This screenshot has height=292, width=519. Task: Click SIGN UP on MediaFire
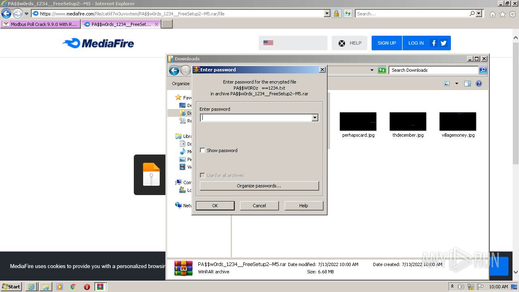click(x=387, y=43)
